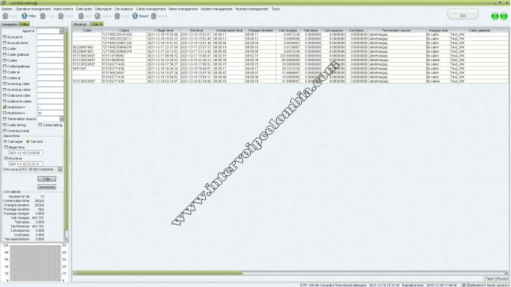Tick the Callee billing checkbox
The height and width of the screenshot is (287, 511).
40,124
